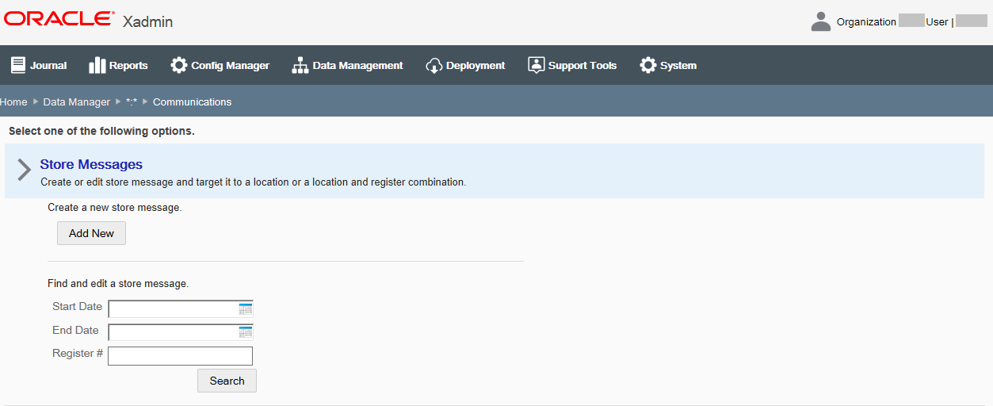The width and height of the screenshot is (993, 406).
Task: Open the Reports menu
Action: tap(118, 65)
